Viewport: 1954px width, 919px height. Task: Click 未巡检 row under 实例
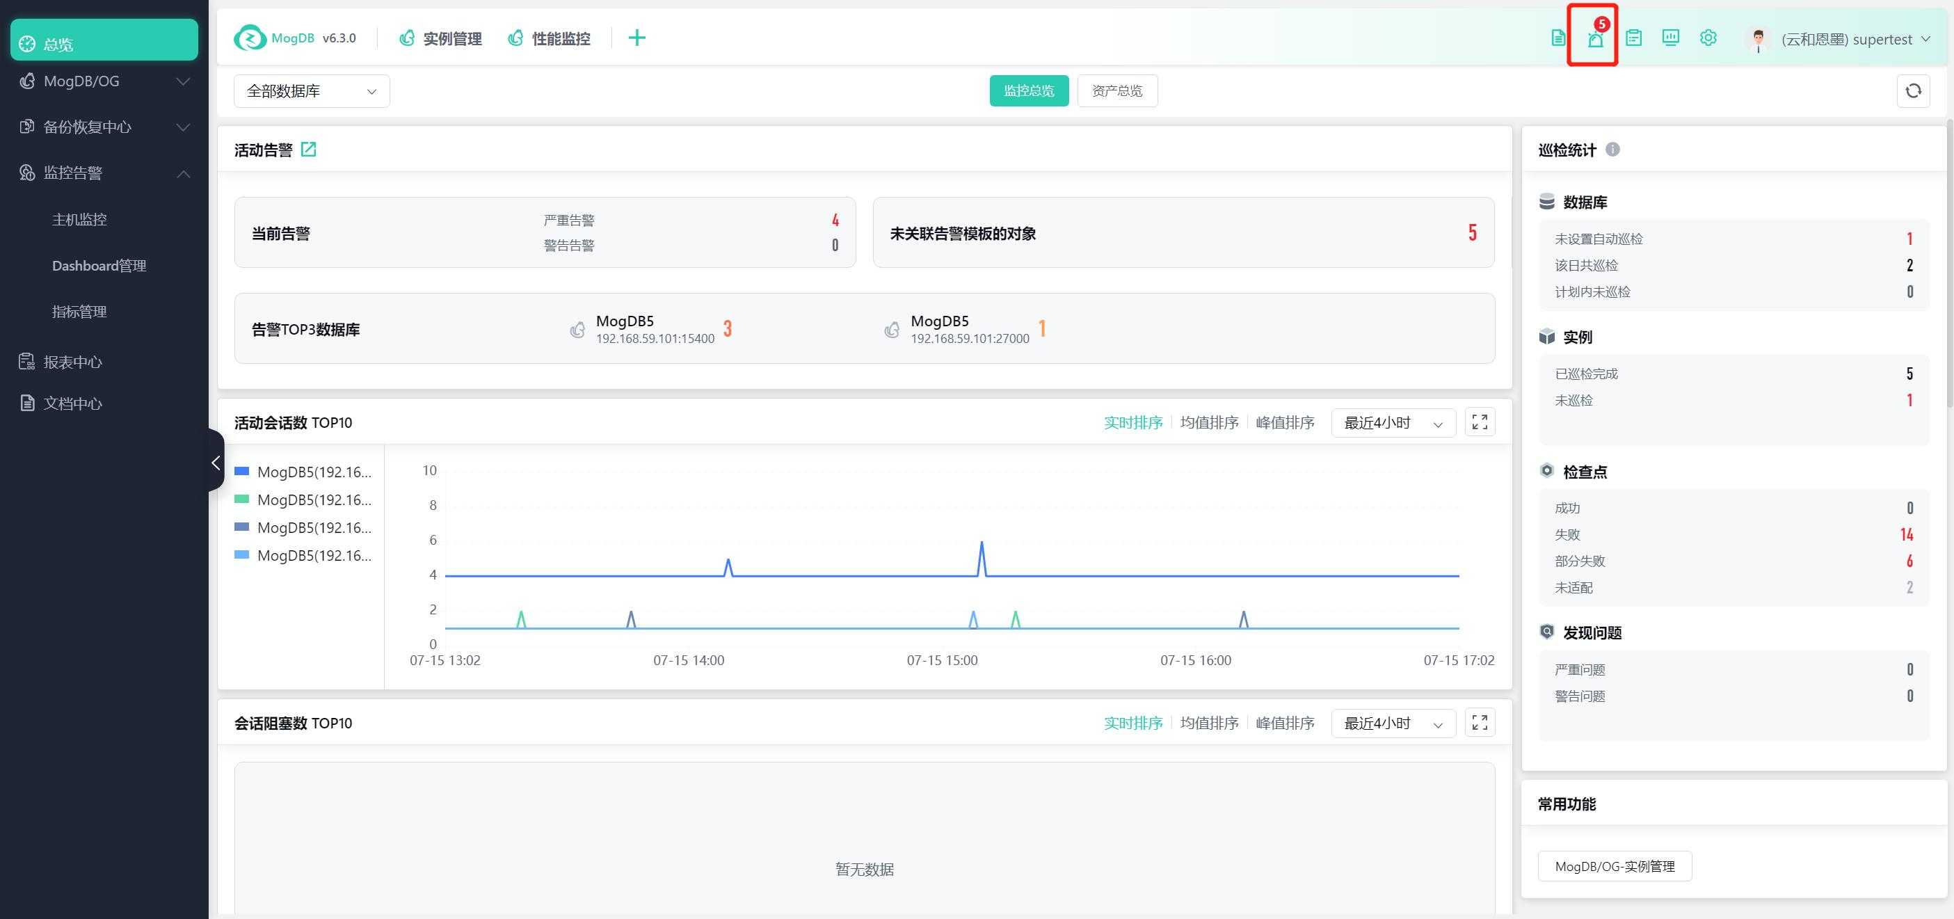point(1733,401)
